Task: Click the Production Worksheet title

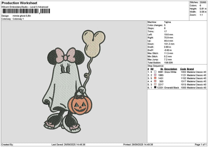Action: (x=17, y=2)
